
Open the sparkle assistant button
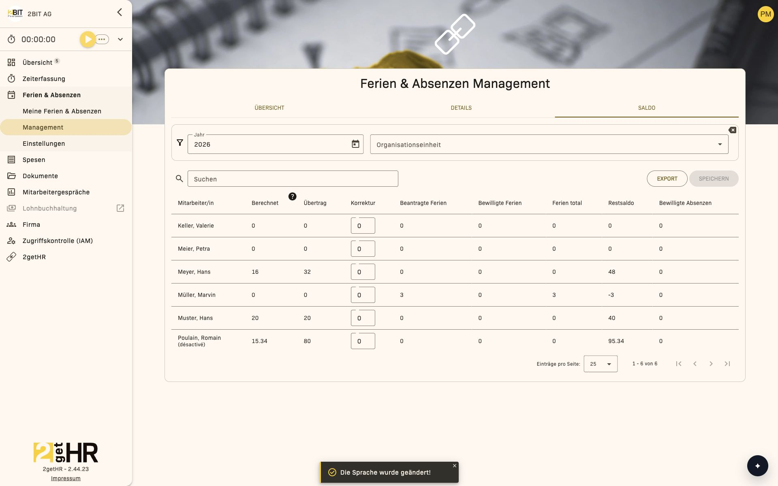(757, 466)
